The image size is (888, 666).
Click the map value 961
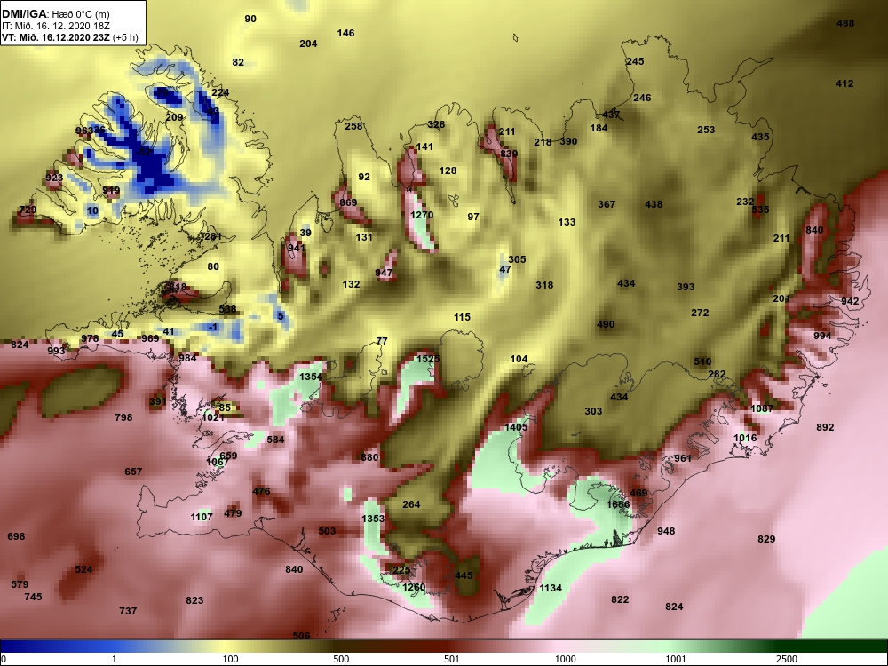(682, 458)
